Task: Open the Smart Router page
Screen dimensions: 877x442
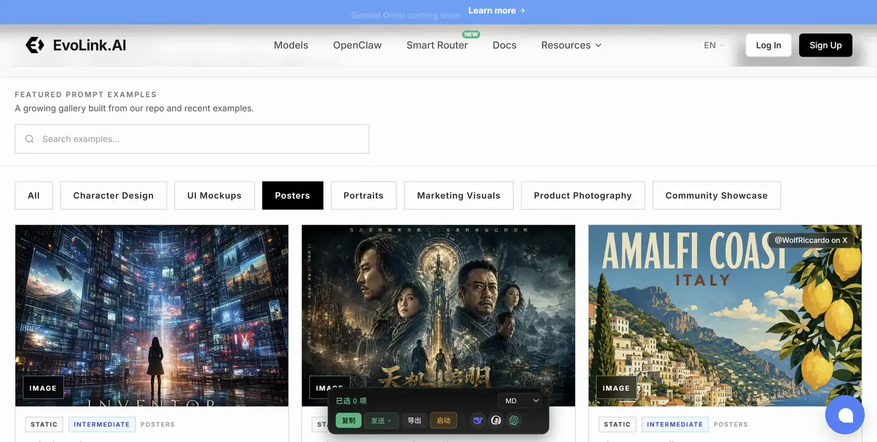Action: (x=437, y=45)
